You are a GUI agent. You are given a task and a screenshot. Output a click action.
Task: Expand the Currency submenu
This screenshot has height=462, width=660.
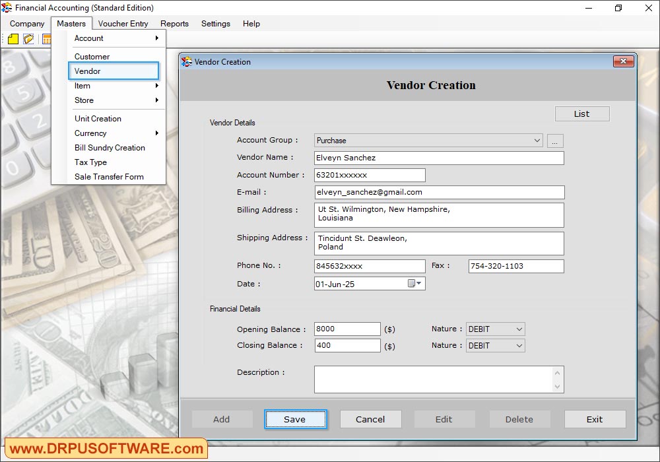115,133
